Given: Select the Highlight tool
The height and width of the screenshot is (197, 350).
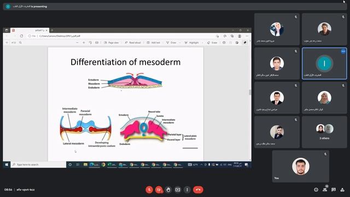Looking at the screenshot, I should 191,43.
